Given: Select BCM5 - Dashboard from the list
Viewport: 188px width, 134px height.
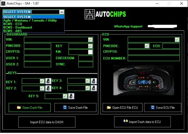Looking at the screenshot, I should 34,28.
